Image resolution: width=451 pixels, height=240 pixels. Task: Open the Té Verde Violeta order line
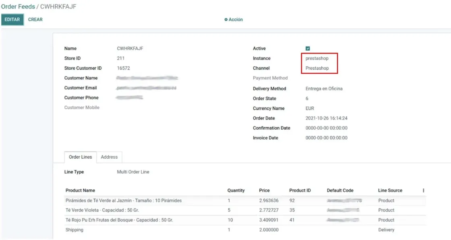pyautogui.click(x=245, y=210)
